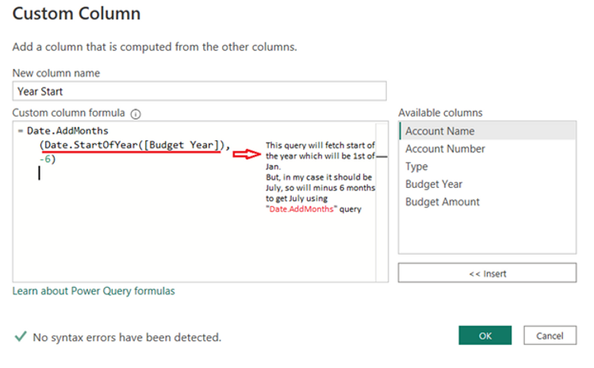The image size is (594, 368).
Task: Click the No syntax errors status message
Action: point(127,338)
